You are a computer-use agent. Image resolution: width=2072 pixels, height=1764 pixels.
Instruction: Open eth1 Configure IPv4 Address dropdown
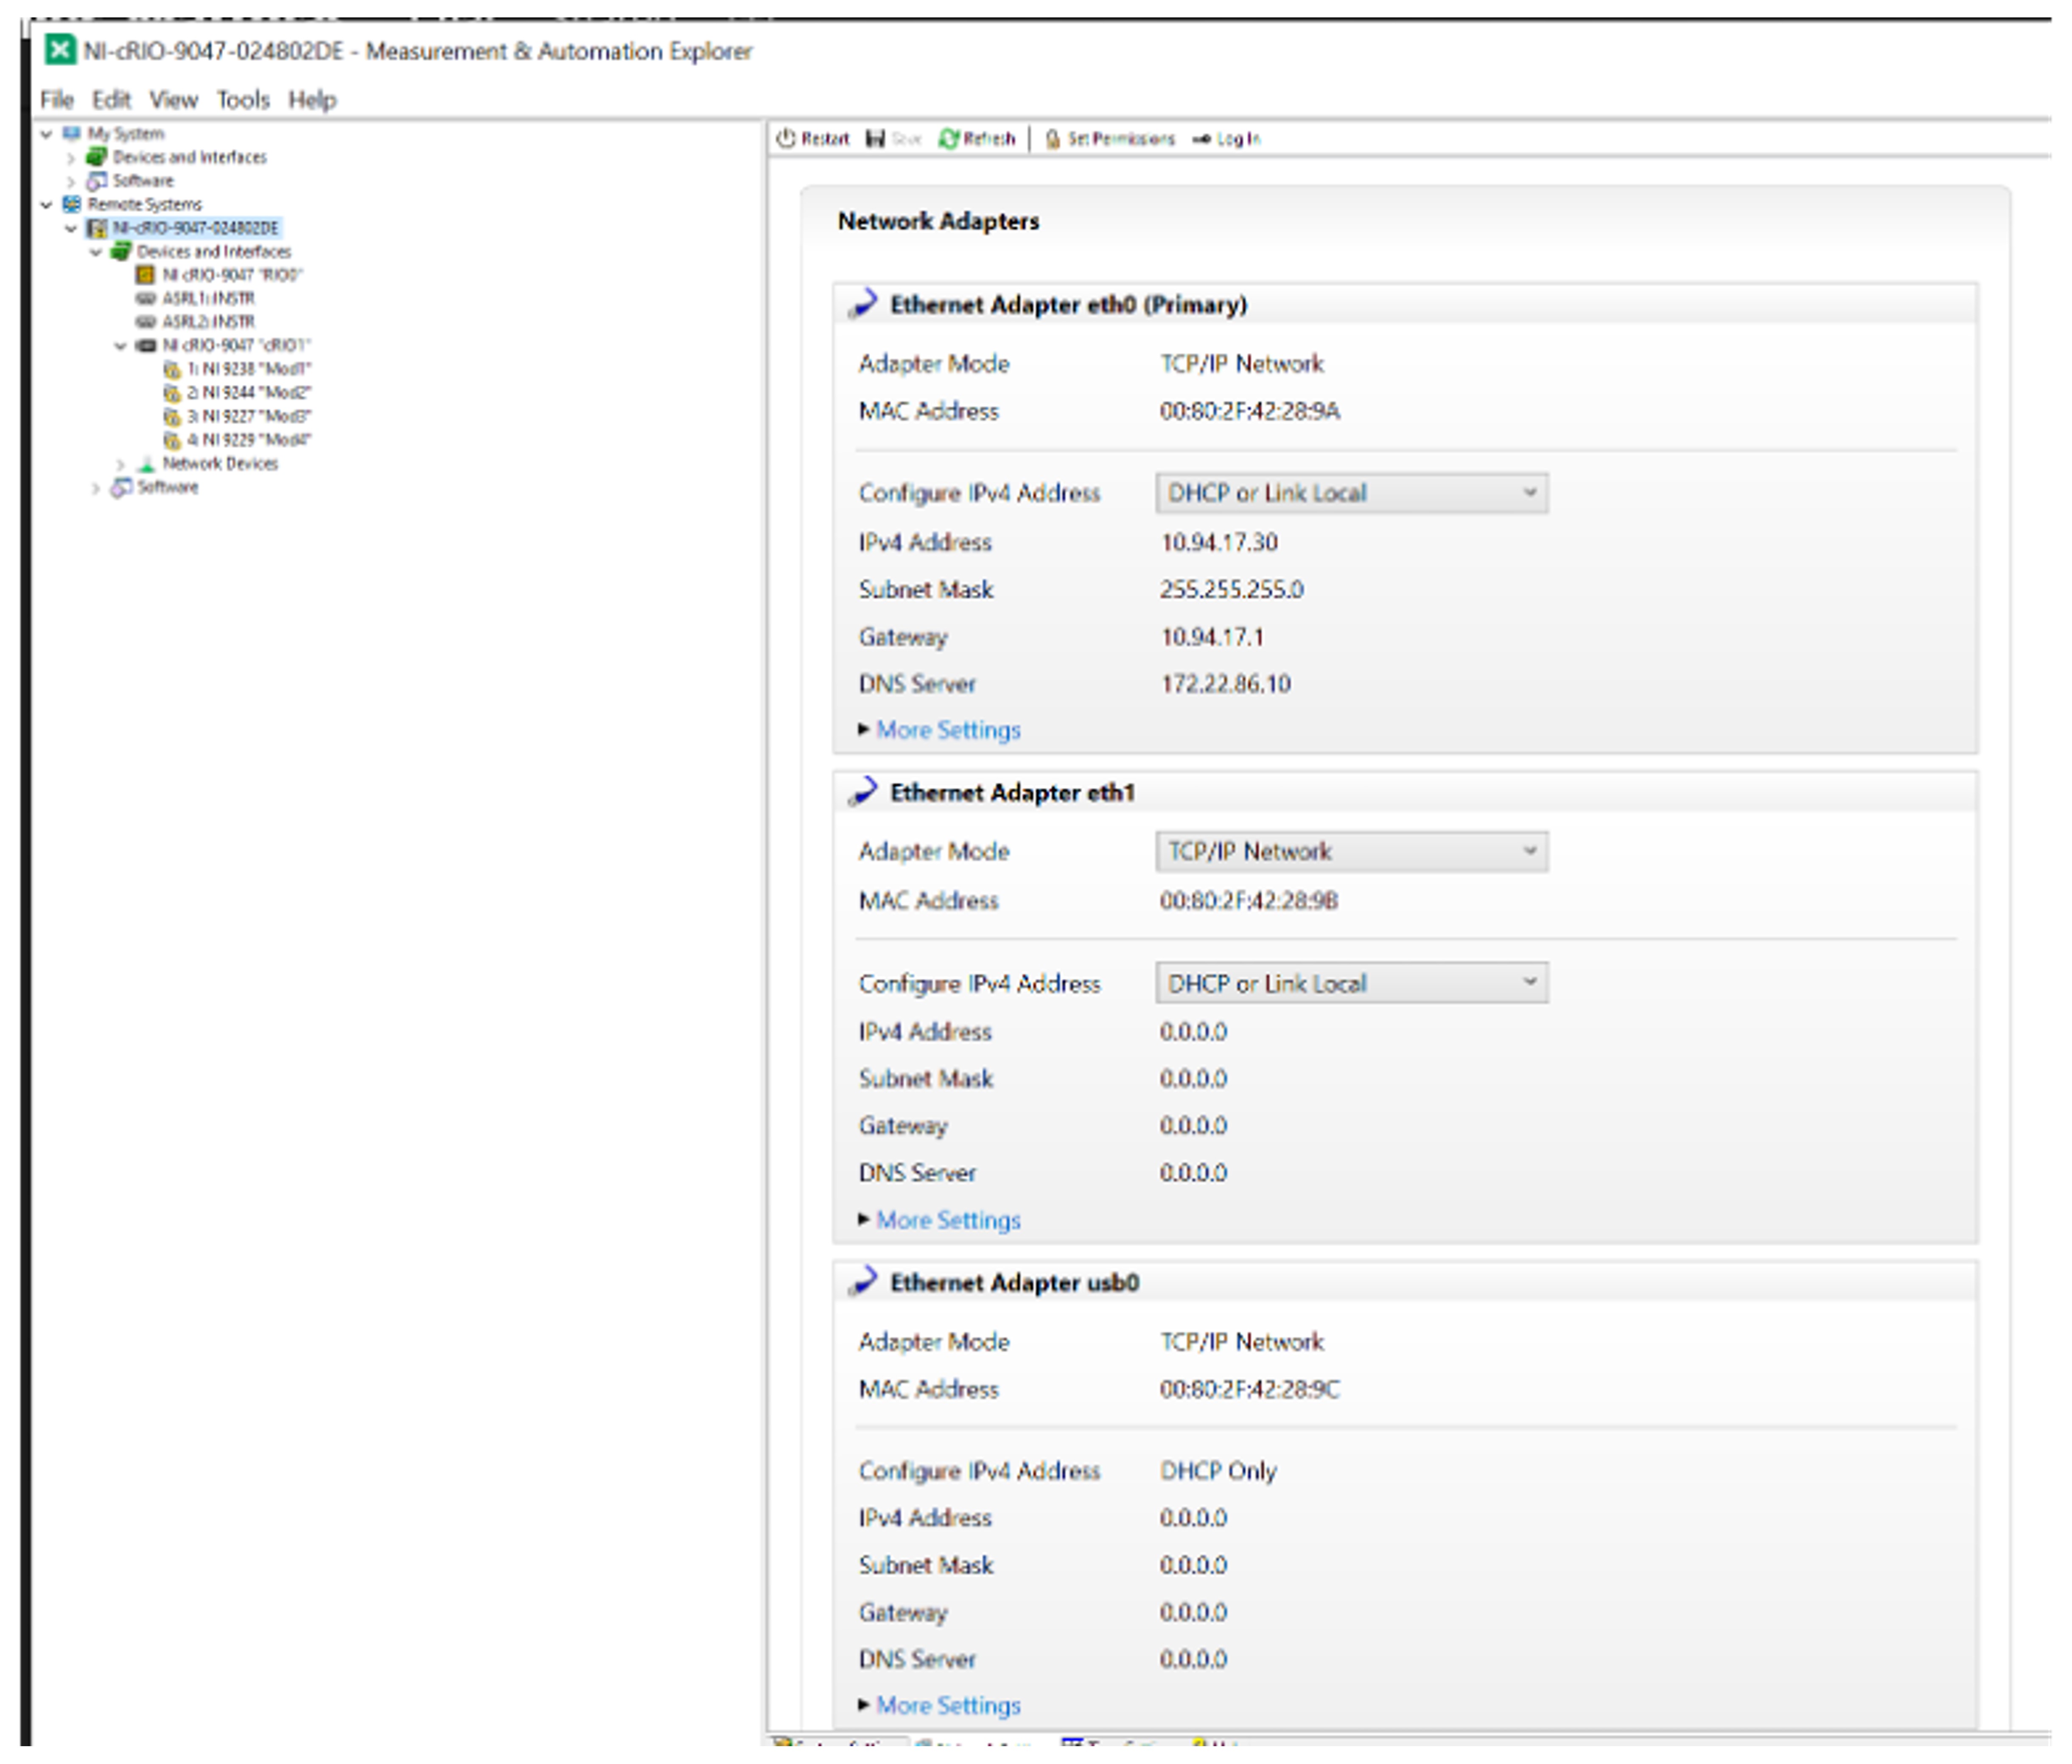(1351, 983)
